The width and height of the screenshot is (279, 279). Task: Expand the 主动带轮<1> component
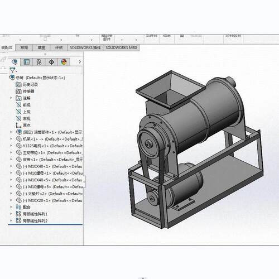[11, 152]
